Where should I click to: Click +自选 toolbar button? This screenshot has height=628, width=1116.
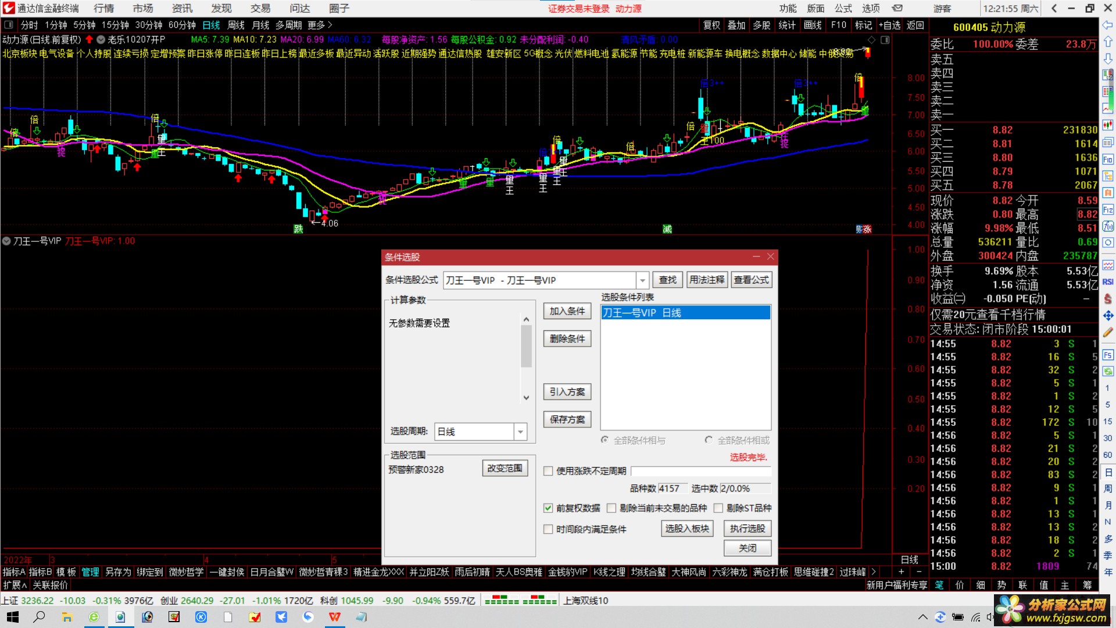(890, 25)
